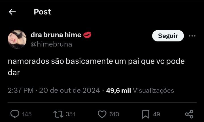Visit the @himebruna handle
204x122 pixels.
51,44
